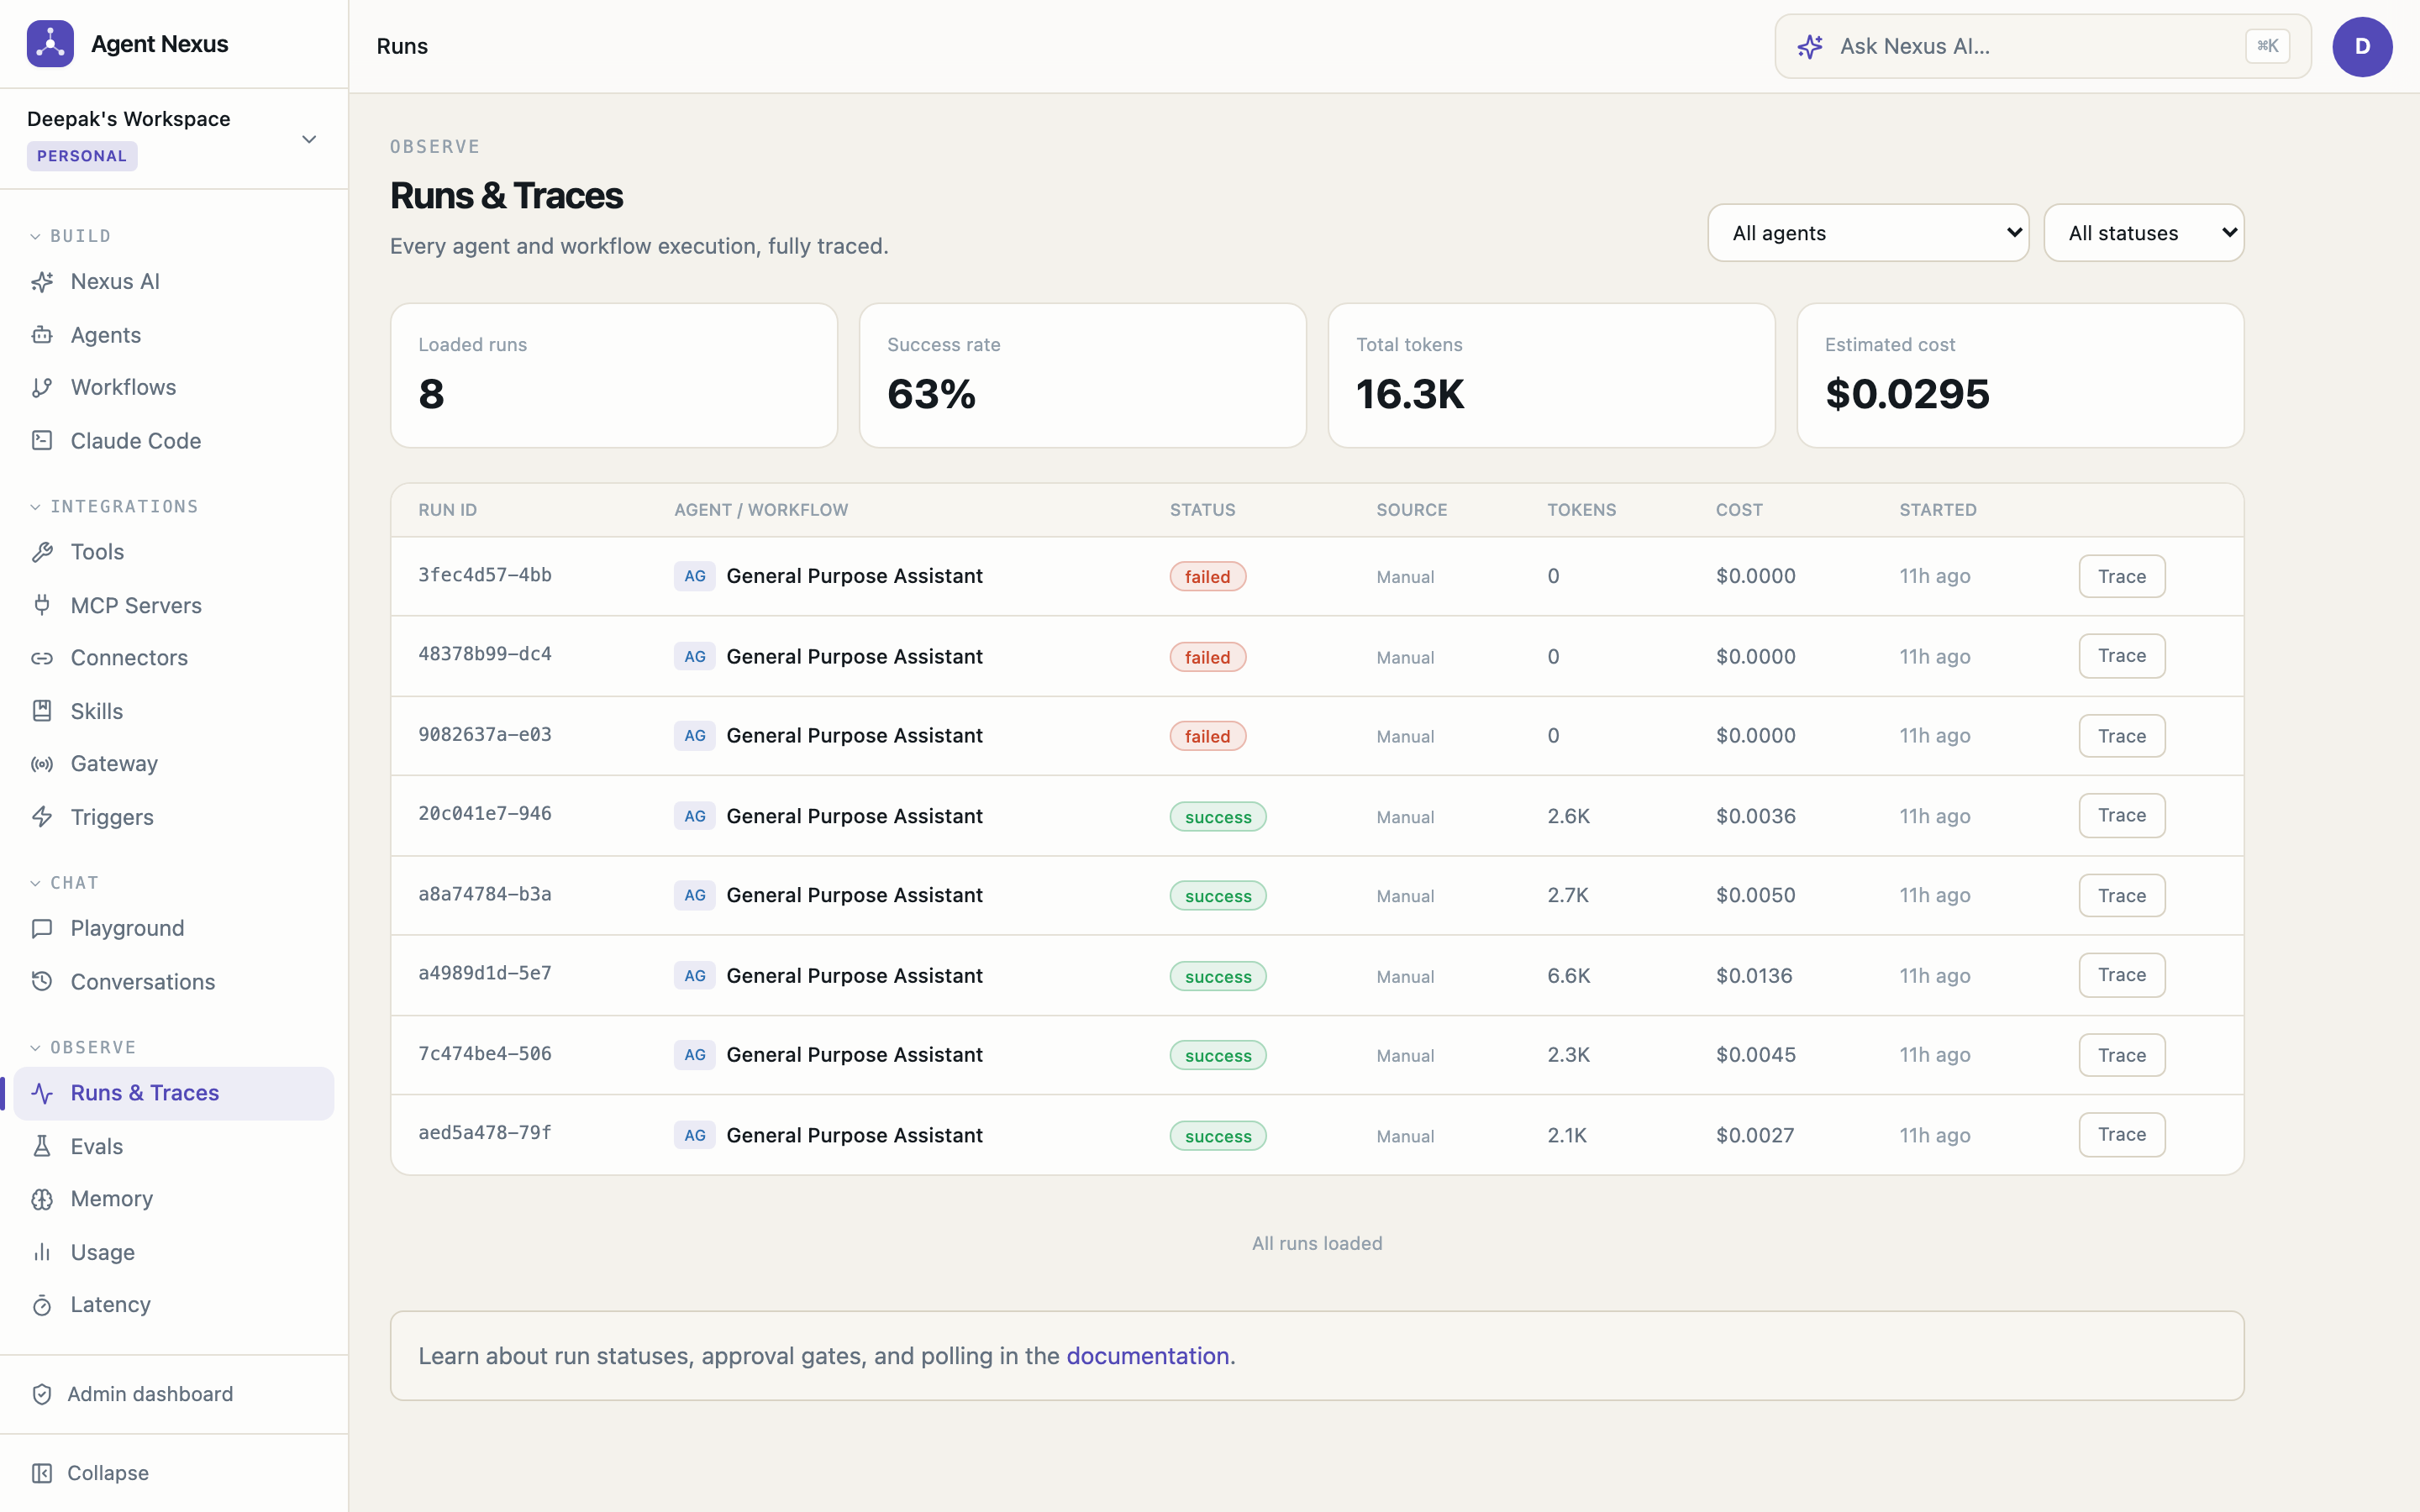This screenshot has width=2420, height=1512.
Task: Collapse the BUILD sidebar section
Action: point(70,236)
